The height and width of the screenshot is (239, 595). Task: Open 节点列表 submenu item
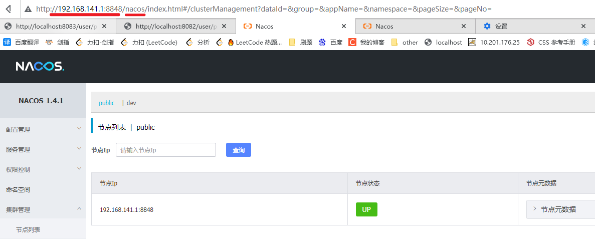(43, 229)
